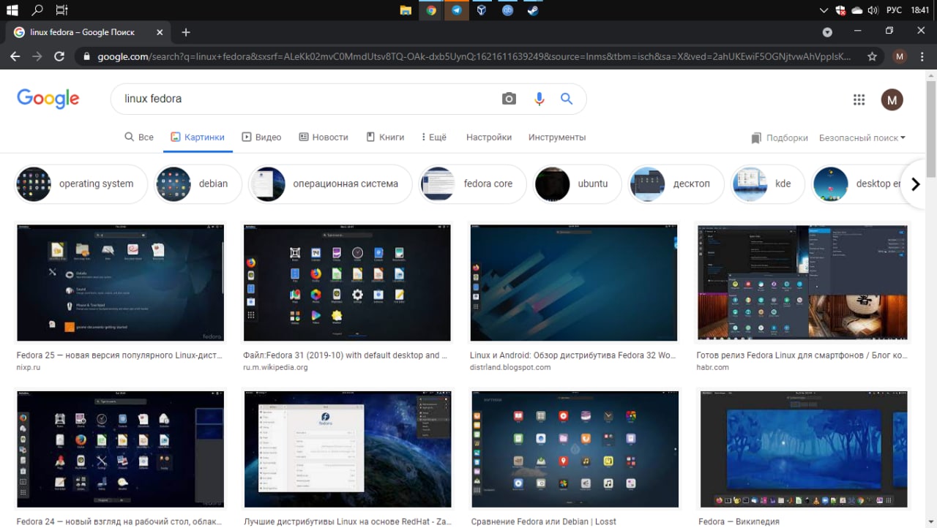
Task: Open VirtualBox from the taskbar
Action: click(482, 10)
